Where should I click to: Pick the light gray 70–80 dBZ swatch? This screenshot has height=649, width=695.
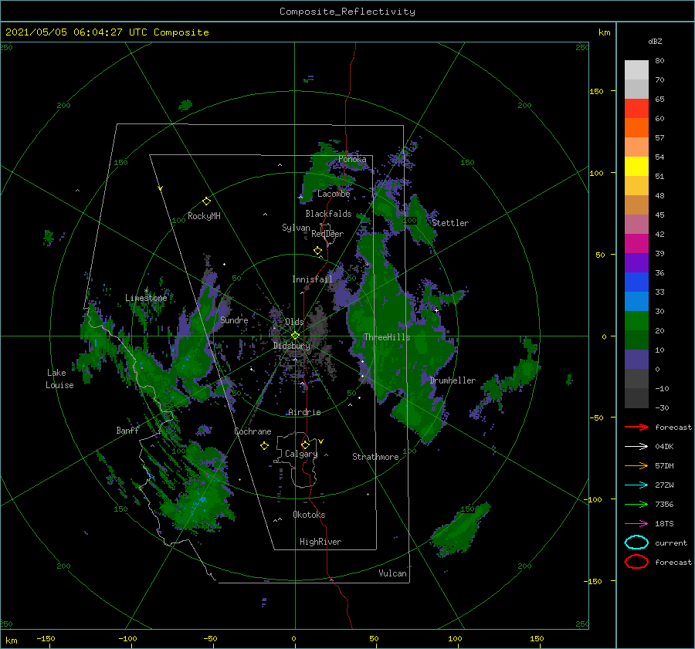point(636,70)
